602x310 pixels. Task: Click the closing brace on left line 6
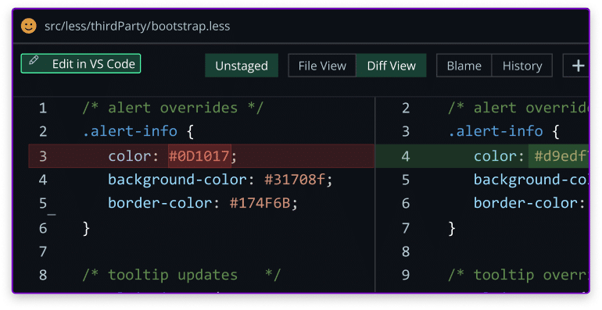(x=86, y=228)
